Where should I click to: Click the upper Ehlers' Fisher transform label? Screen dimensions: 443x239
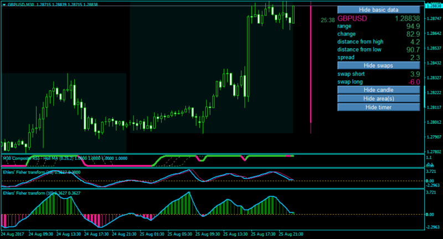click(x=42, y=172)
